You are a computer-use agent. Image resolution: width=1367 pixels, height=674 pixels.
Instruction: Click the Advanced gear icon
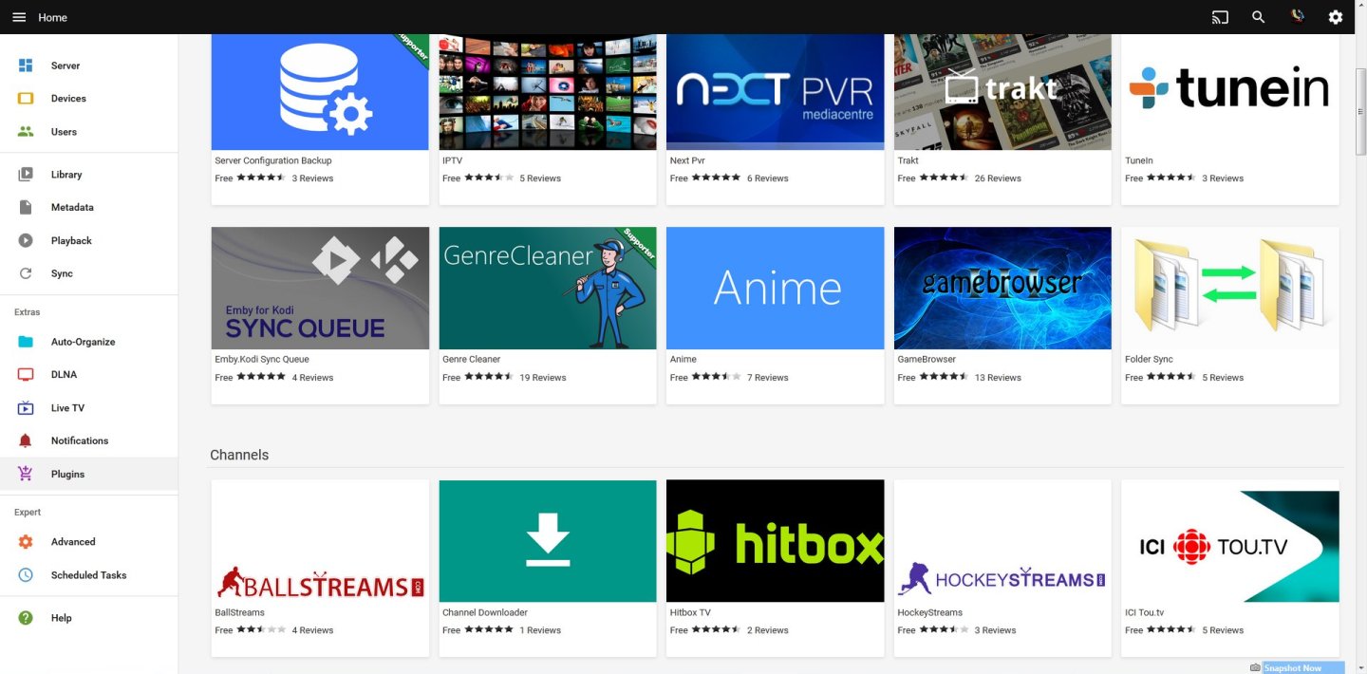26,542
